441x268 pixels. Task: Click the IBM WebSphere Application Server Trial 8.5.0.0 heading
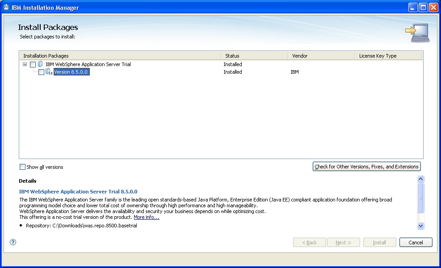tap(78, 192)
